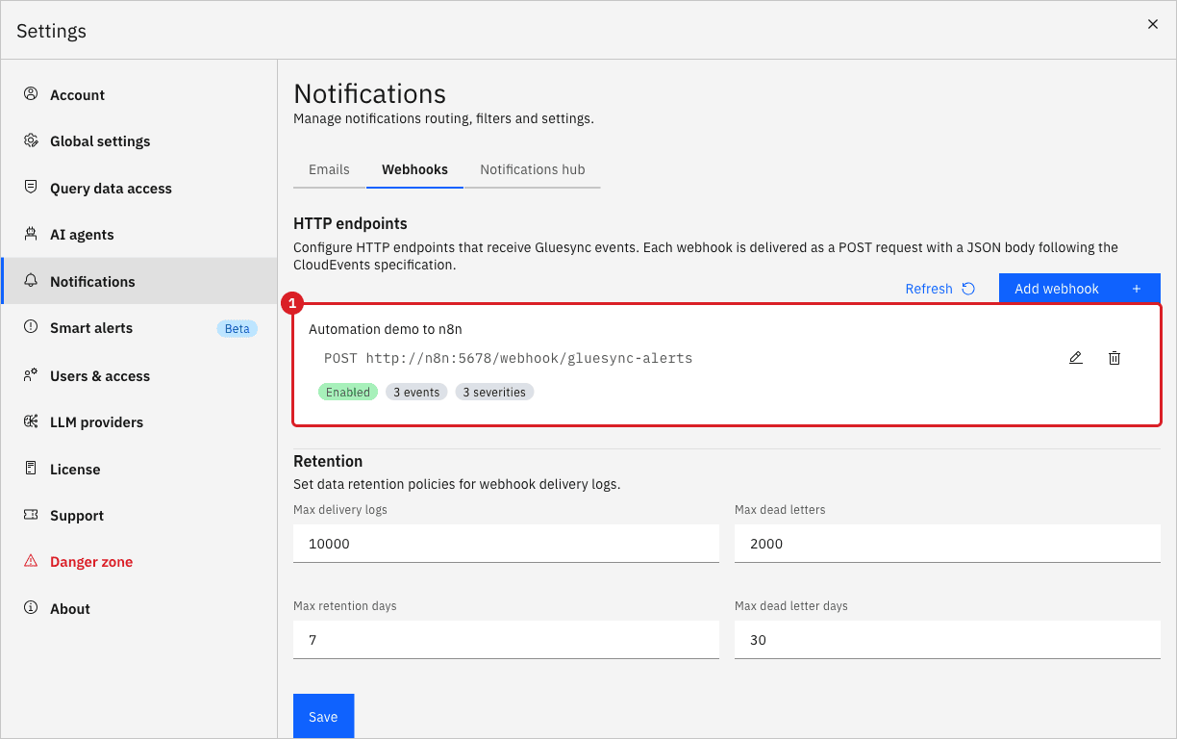Image resolution: width=1177 pixels, height=739 pixels.
Task: Click the circular refresh arrow icon
Action: tap(968, 289)
